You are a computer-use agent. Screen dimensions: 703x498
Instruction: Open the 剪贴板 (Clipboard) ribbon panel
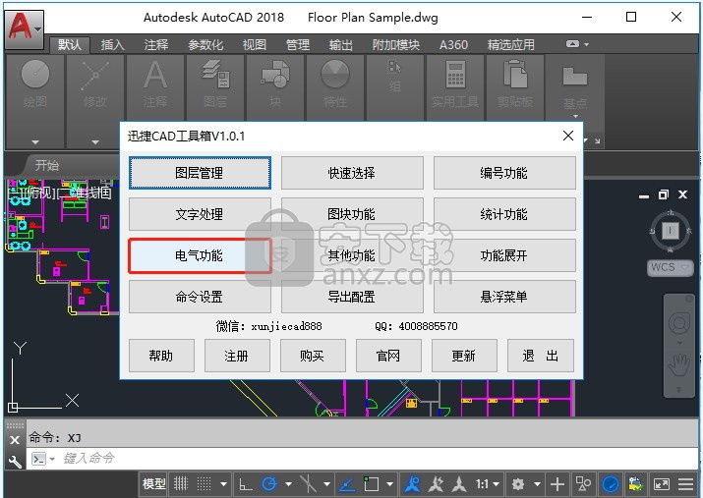[515, 85]
